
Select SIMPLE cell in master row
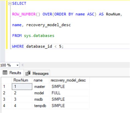point(69,87)
